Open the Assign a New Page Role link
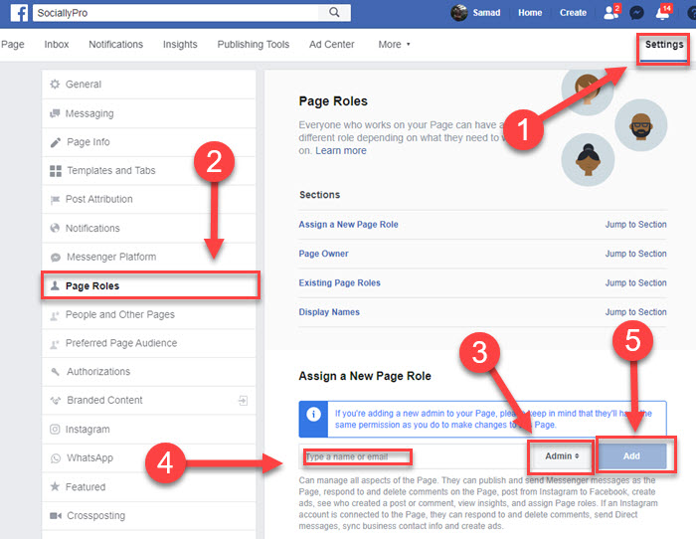This screenshot has width=696, height=539. 348,225
